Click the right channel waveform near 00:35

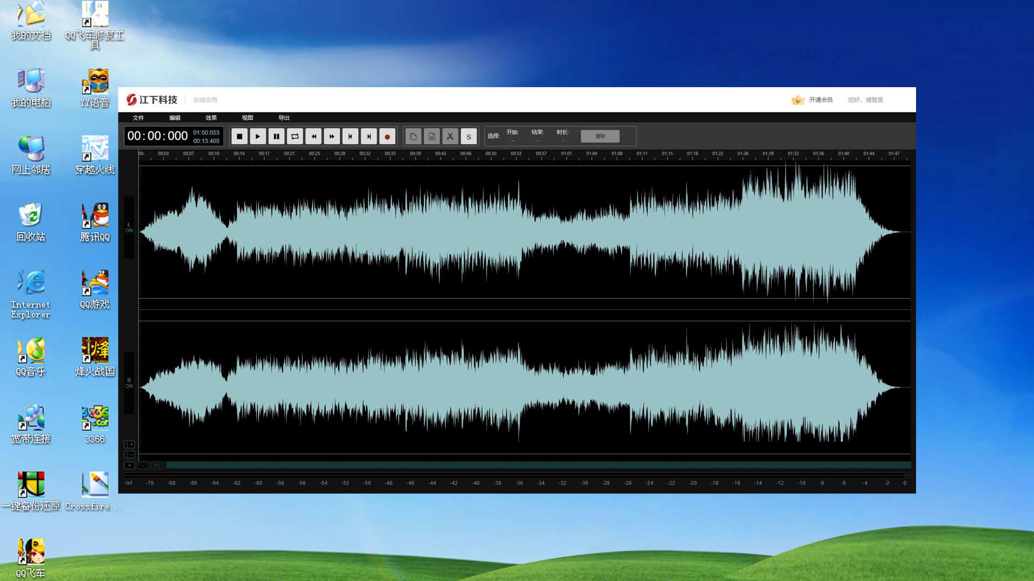[390, 387]
